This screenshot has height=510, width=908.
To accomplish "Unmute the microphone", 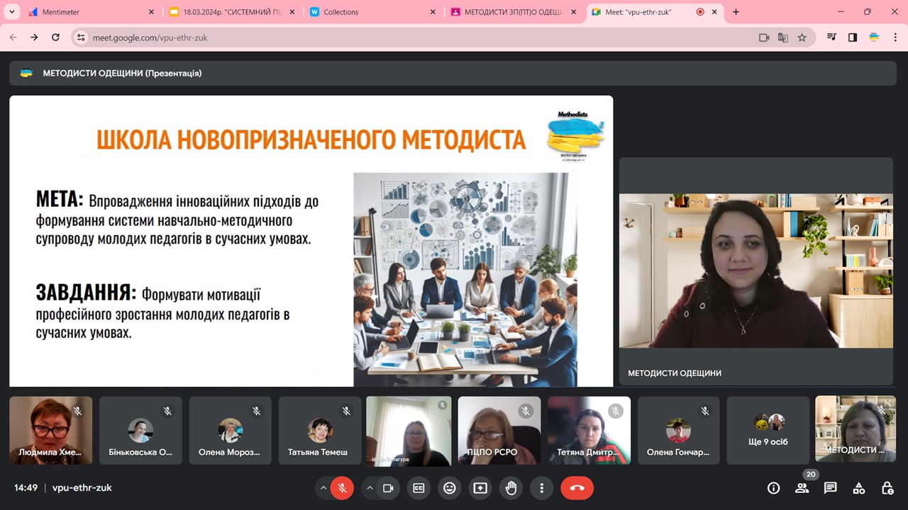I will coord(342,488).
